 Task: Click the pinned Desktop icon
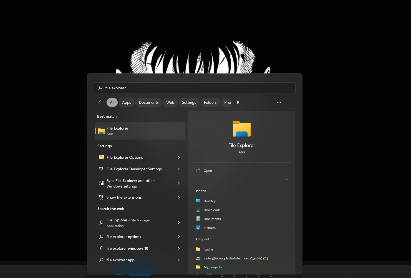pyautogui.click(x=198, y=201)
